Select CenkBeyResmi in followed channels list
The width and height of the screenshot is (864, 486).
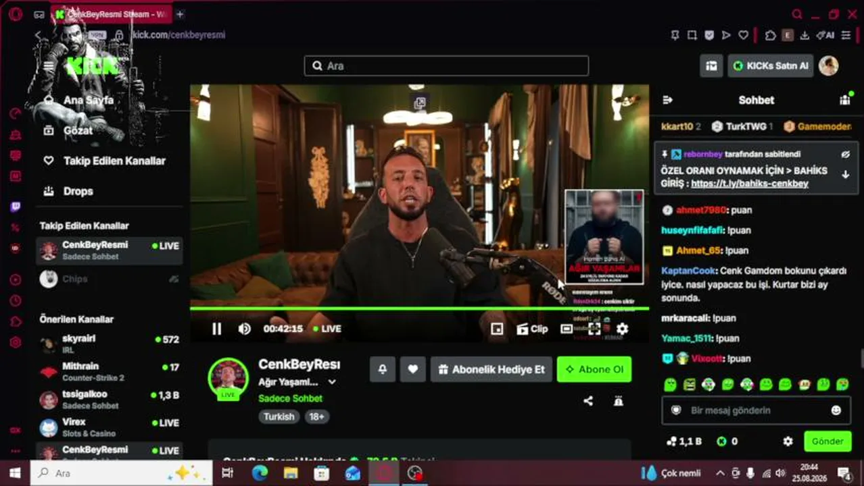(109, 250)
